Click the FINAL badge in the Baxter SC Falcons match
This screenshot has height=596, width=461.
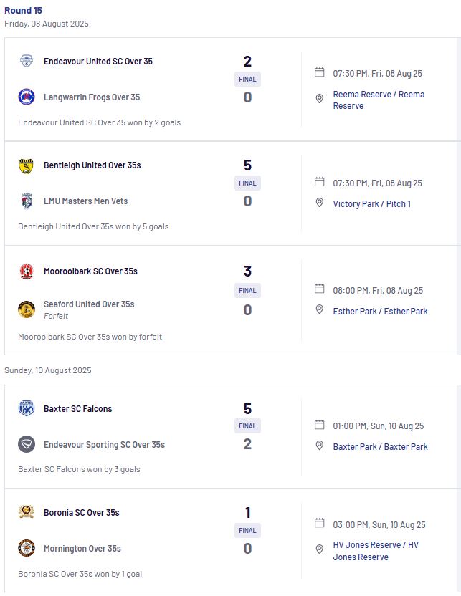247,426
